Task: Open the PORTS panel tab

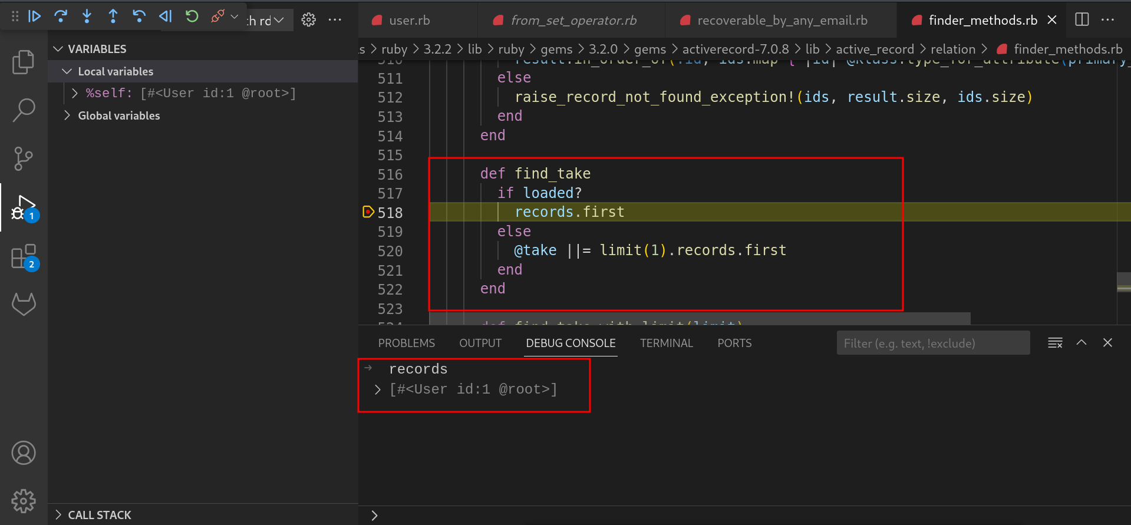Action: (x=734, y=343)
